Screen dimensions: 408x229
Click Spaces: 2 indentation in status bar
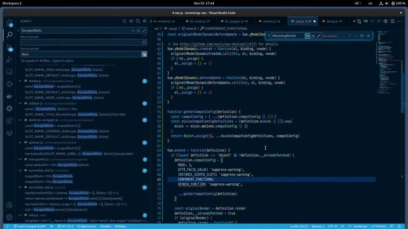click(317, 226)
